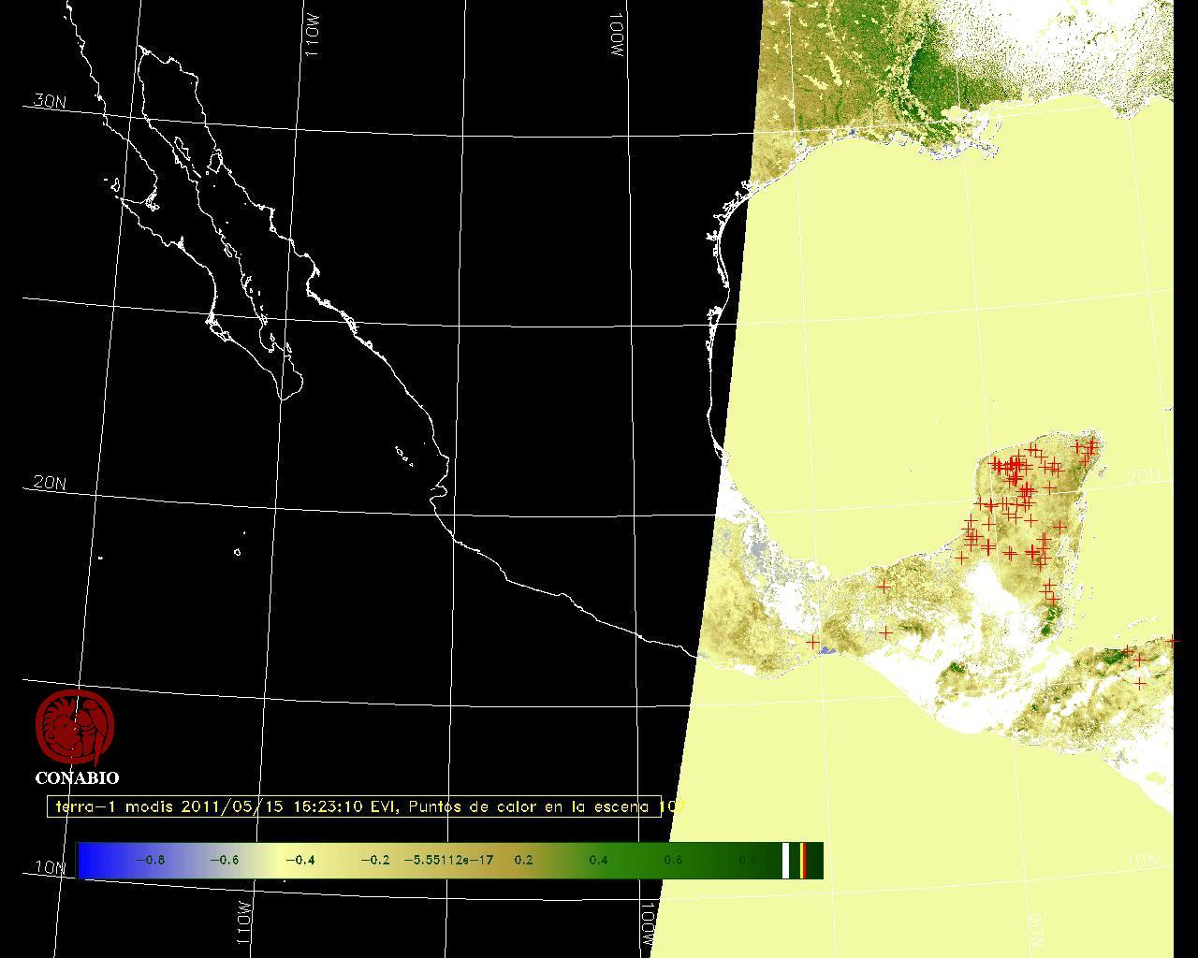This screenshot has height=958, width=1198.
Task: Click the rightmost red hotspot cross on the east edge
Action: pos(1172,642)
